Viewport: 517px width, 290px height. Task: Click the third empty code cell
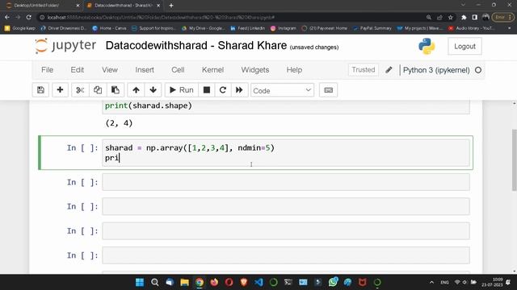[286, 231]
